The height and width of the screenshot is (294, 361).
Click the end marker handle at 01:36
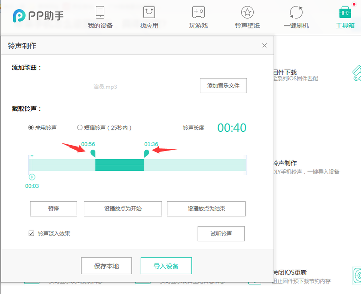pos(146,153)
